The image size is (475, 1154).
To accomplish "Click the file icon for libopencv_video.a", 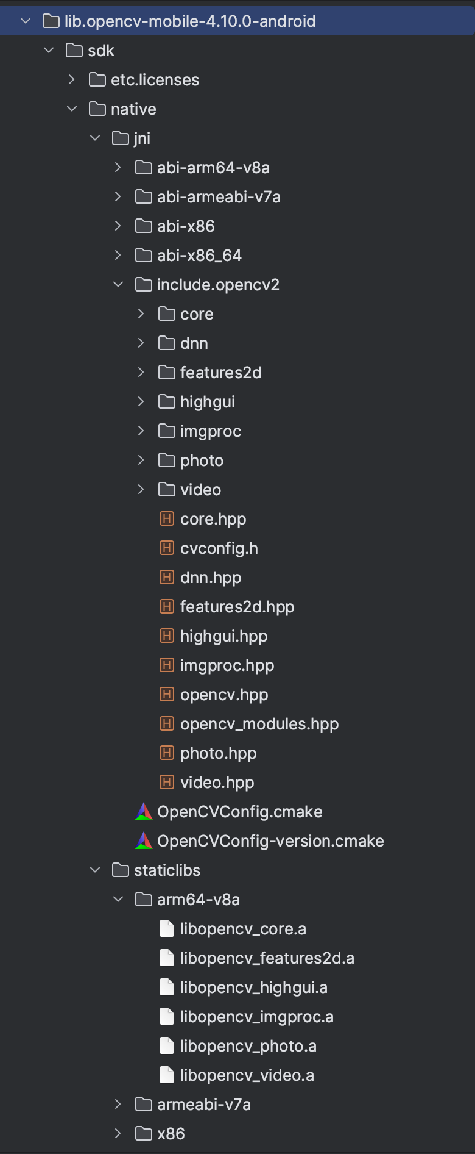I will [x=167, y=1075].
